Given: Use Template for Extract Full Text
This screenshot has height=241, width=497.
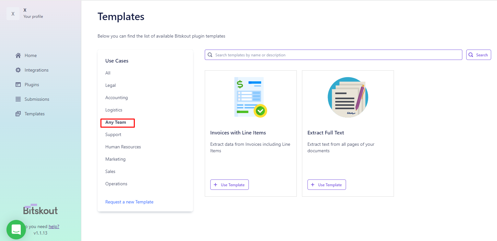Looking at the screenshot, I should click(327, 185).
